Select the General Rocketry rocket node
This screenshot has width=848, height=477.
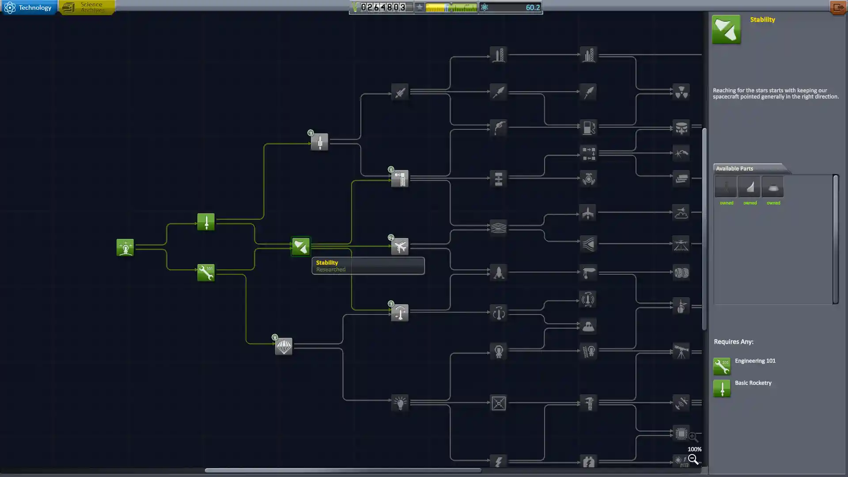tap(319, 142)
